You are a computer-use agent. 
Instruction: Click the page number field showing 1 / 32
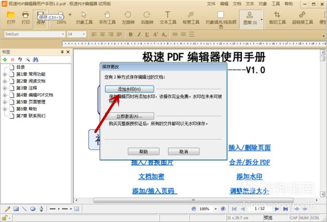[260, 208]
